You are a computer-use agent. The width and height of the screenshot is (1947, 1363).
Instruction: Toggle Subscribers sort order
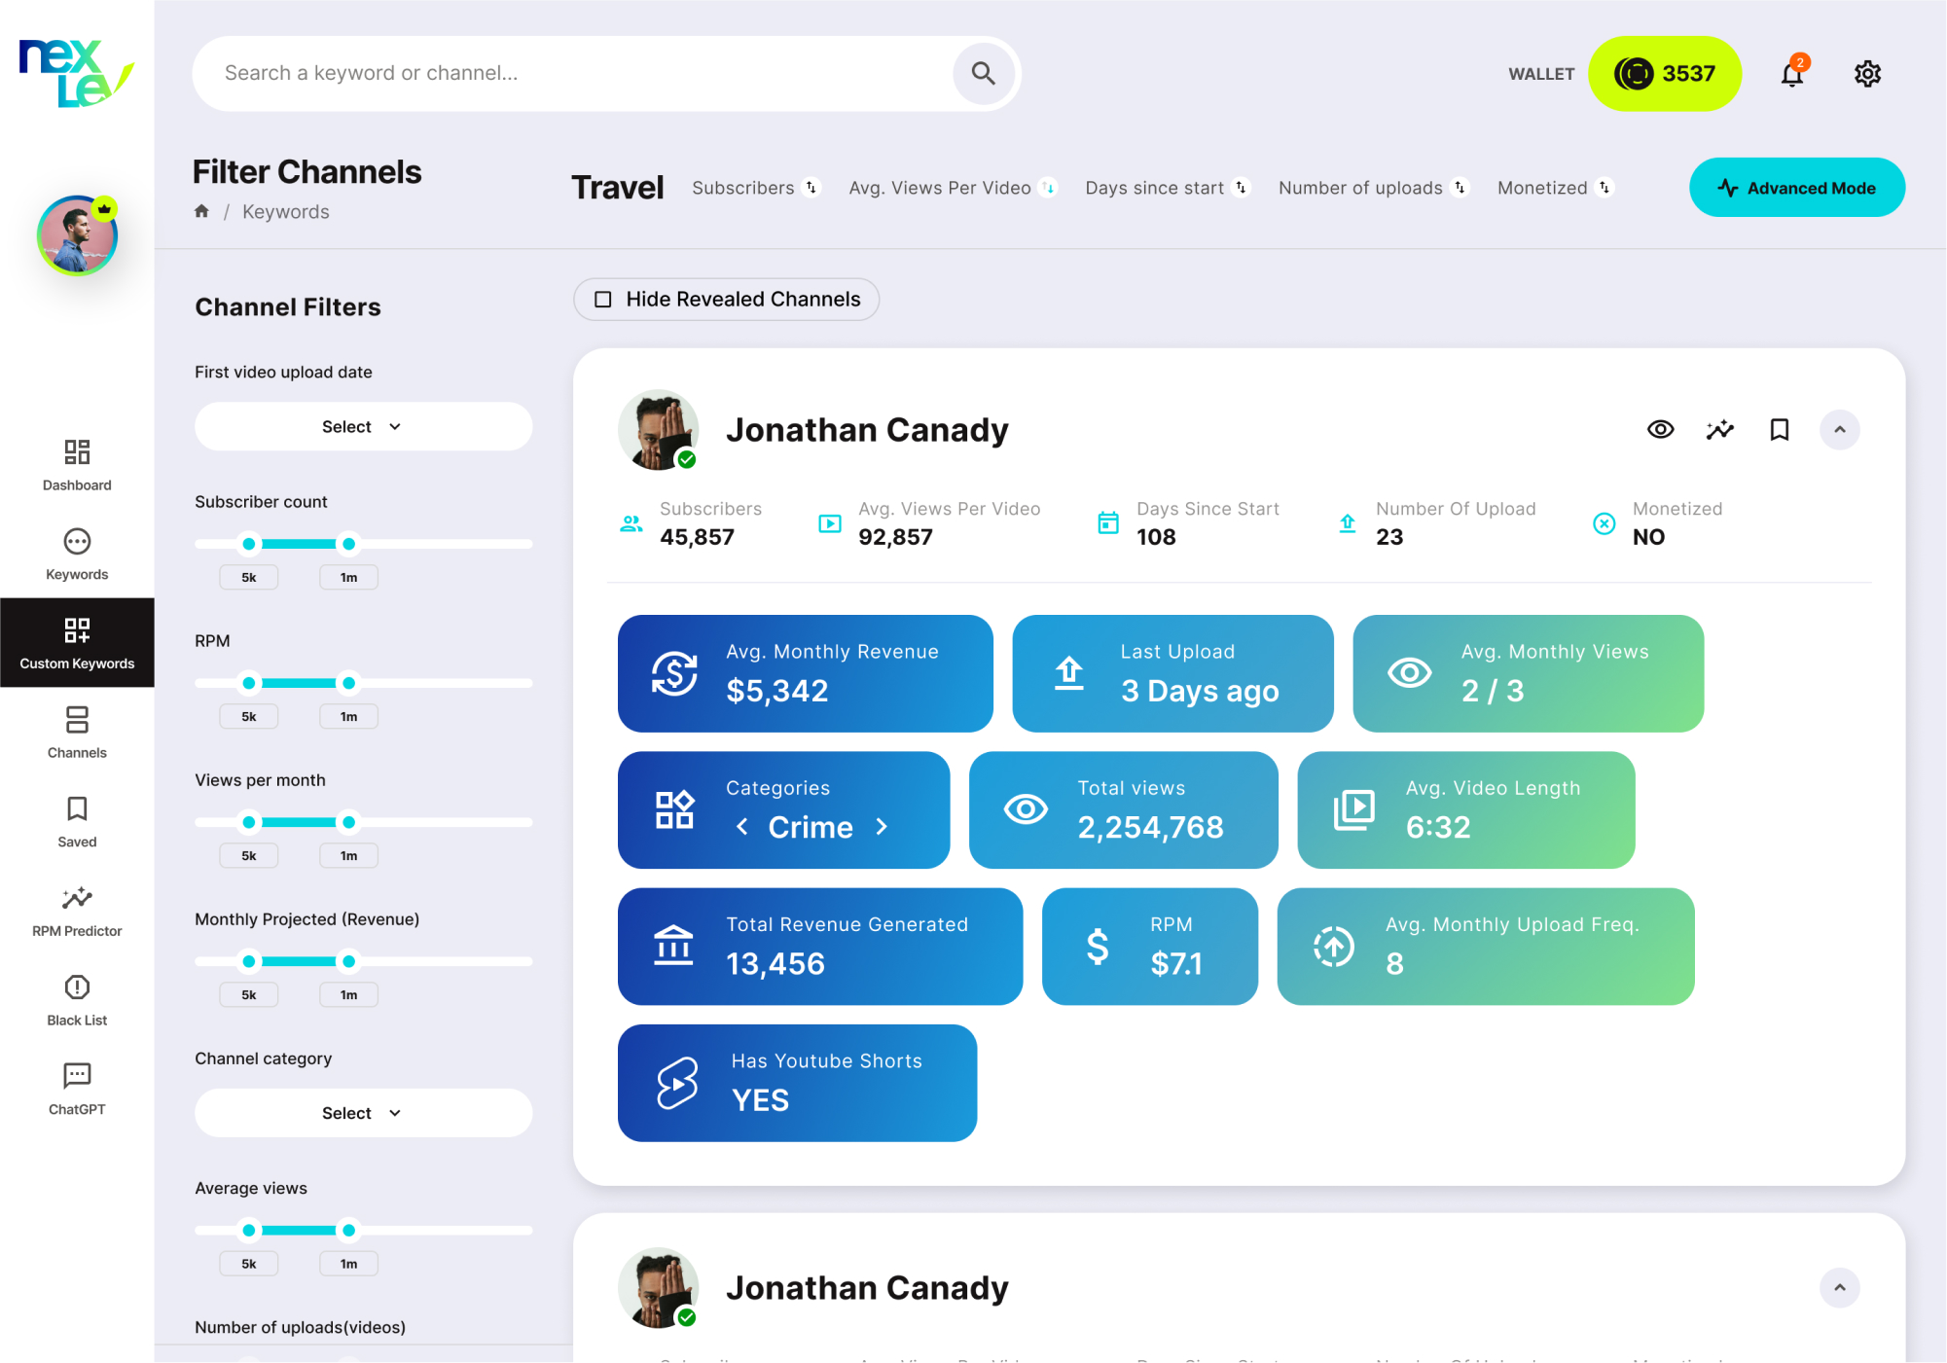point(811,188)
